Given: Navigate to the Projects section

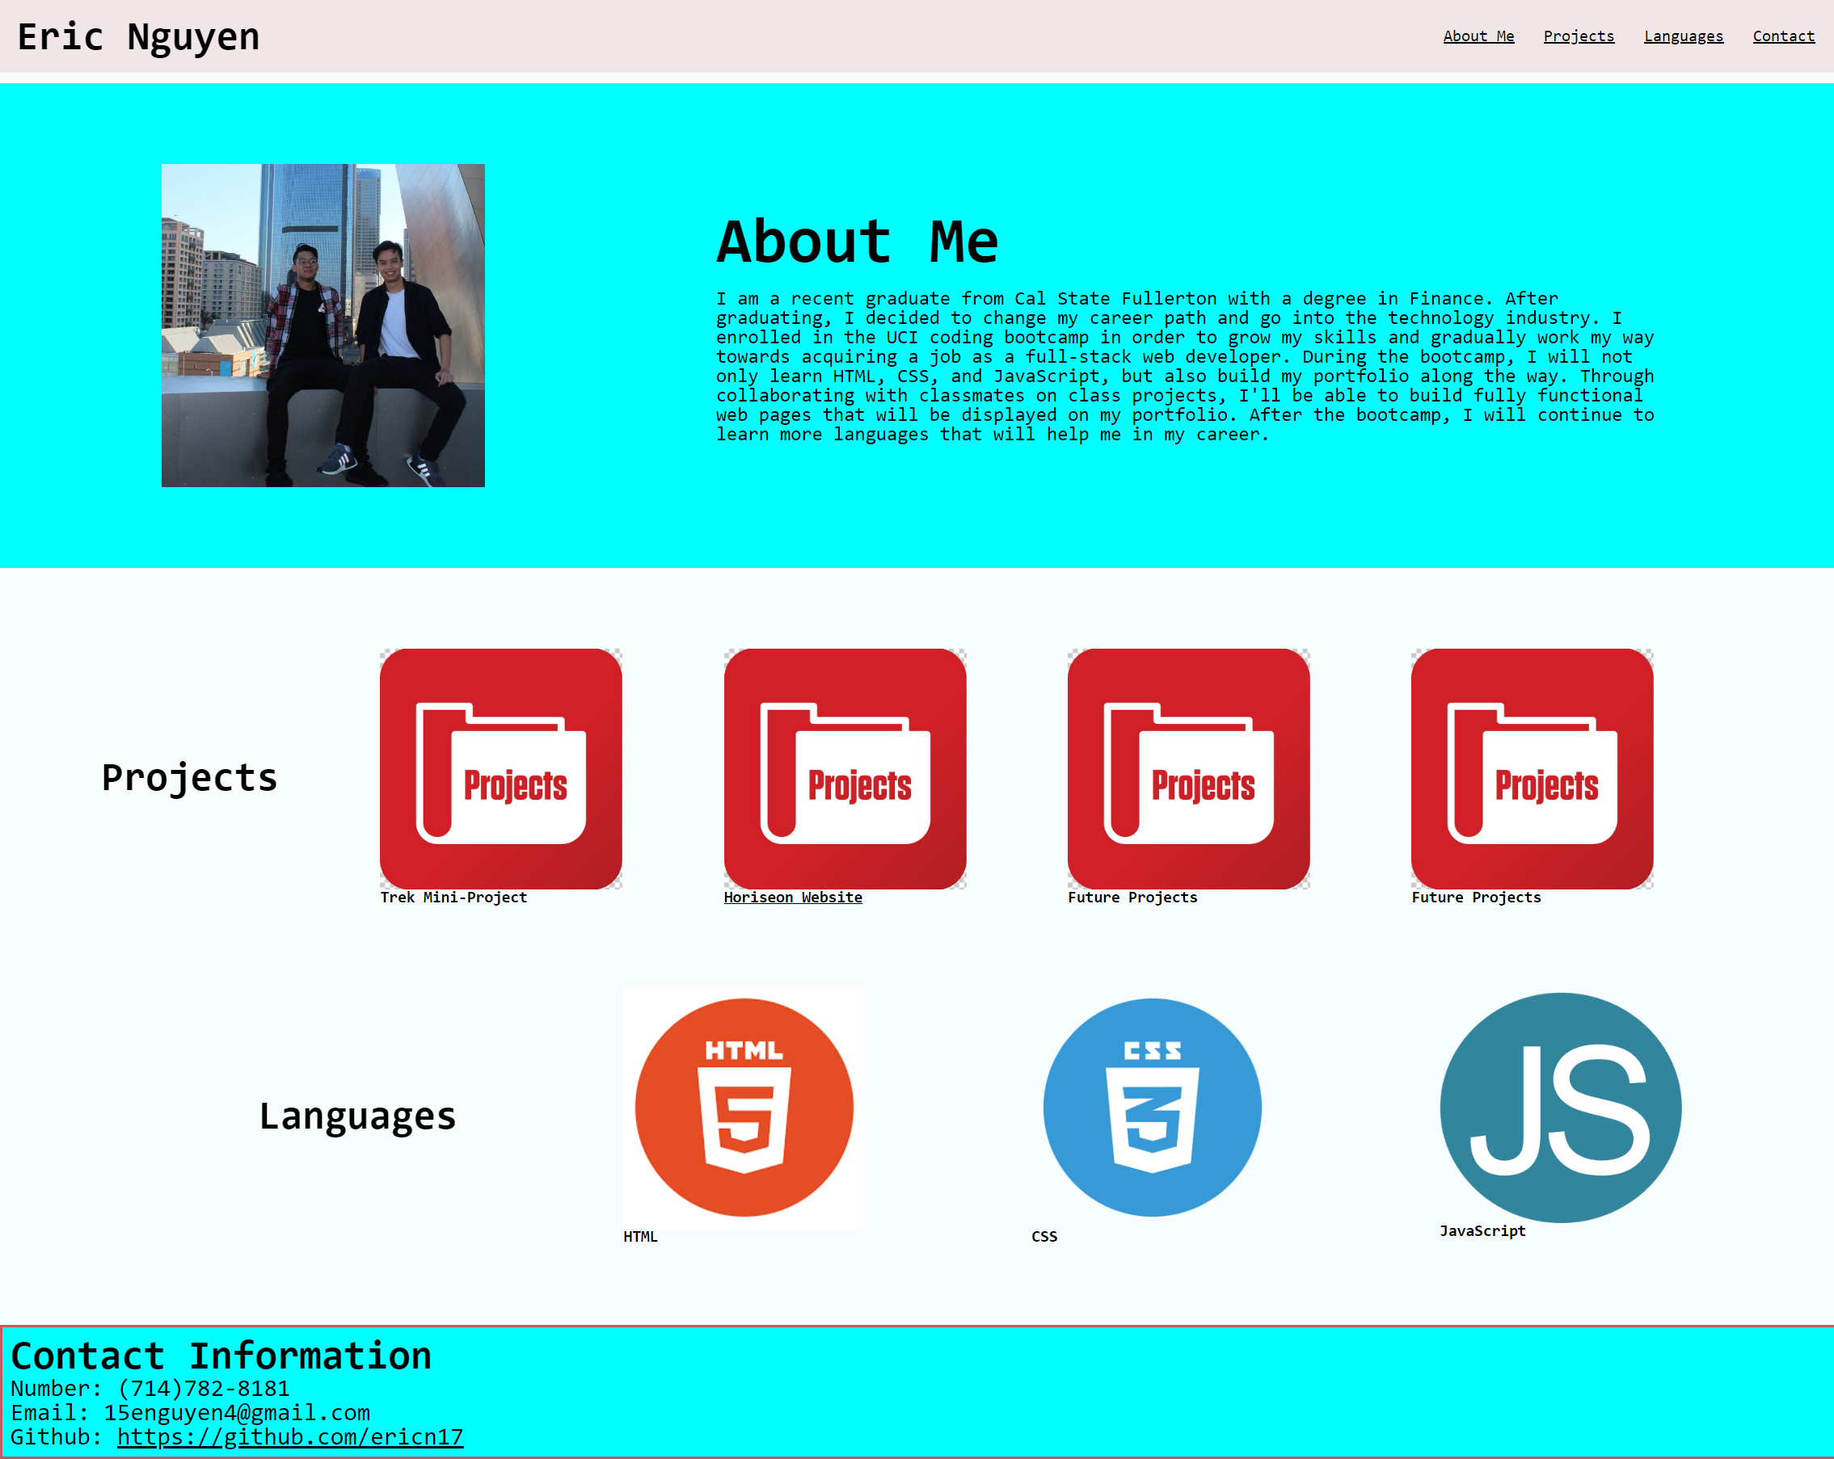Looking at the screenshot, I should [1579, 36].
